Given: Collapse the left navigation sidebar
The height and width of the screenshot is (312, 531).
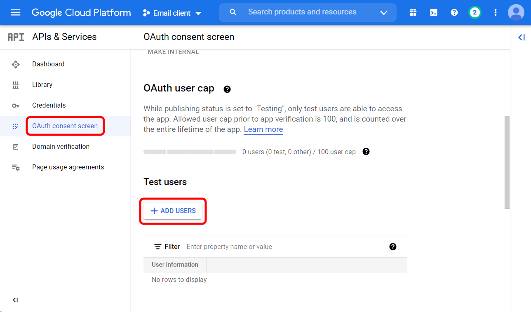Looking at the screenshot, I should click(x=15, y=300).
